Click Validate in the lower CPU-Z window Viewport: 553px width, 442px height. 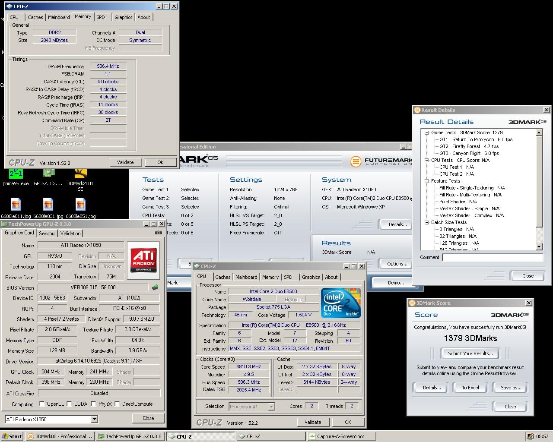tap(313, 422)
